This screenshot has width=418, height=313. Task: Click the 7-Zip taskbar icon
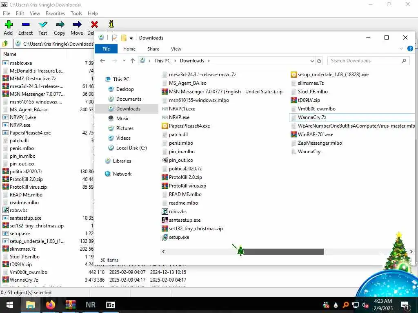[110, 305]
